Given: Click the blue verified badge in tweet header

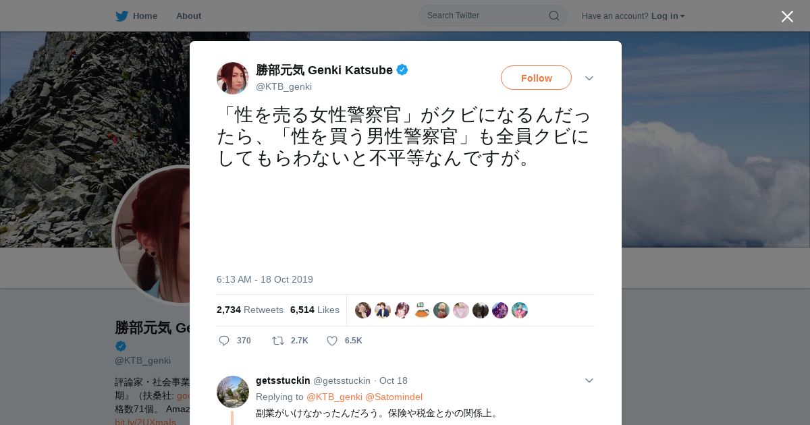Looking at the screenshot, I should [x=402, y=69].
